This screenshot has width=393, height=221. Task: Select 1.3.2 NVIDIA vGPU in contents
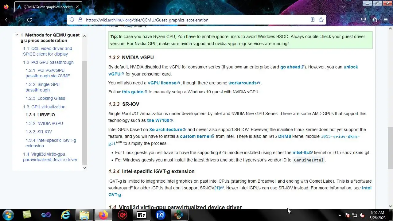pyautogui.click(x=44, y=123)
